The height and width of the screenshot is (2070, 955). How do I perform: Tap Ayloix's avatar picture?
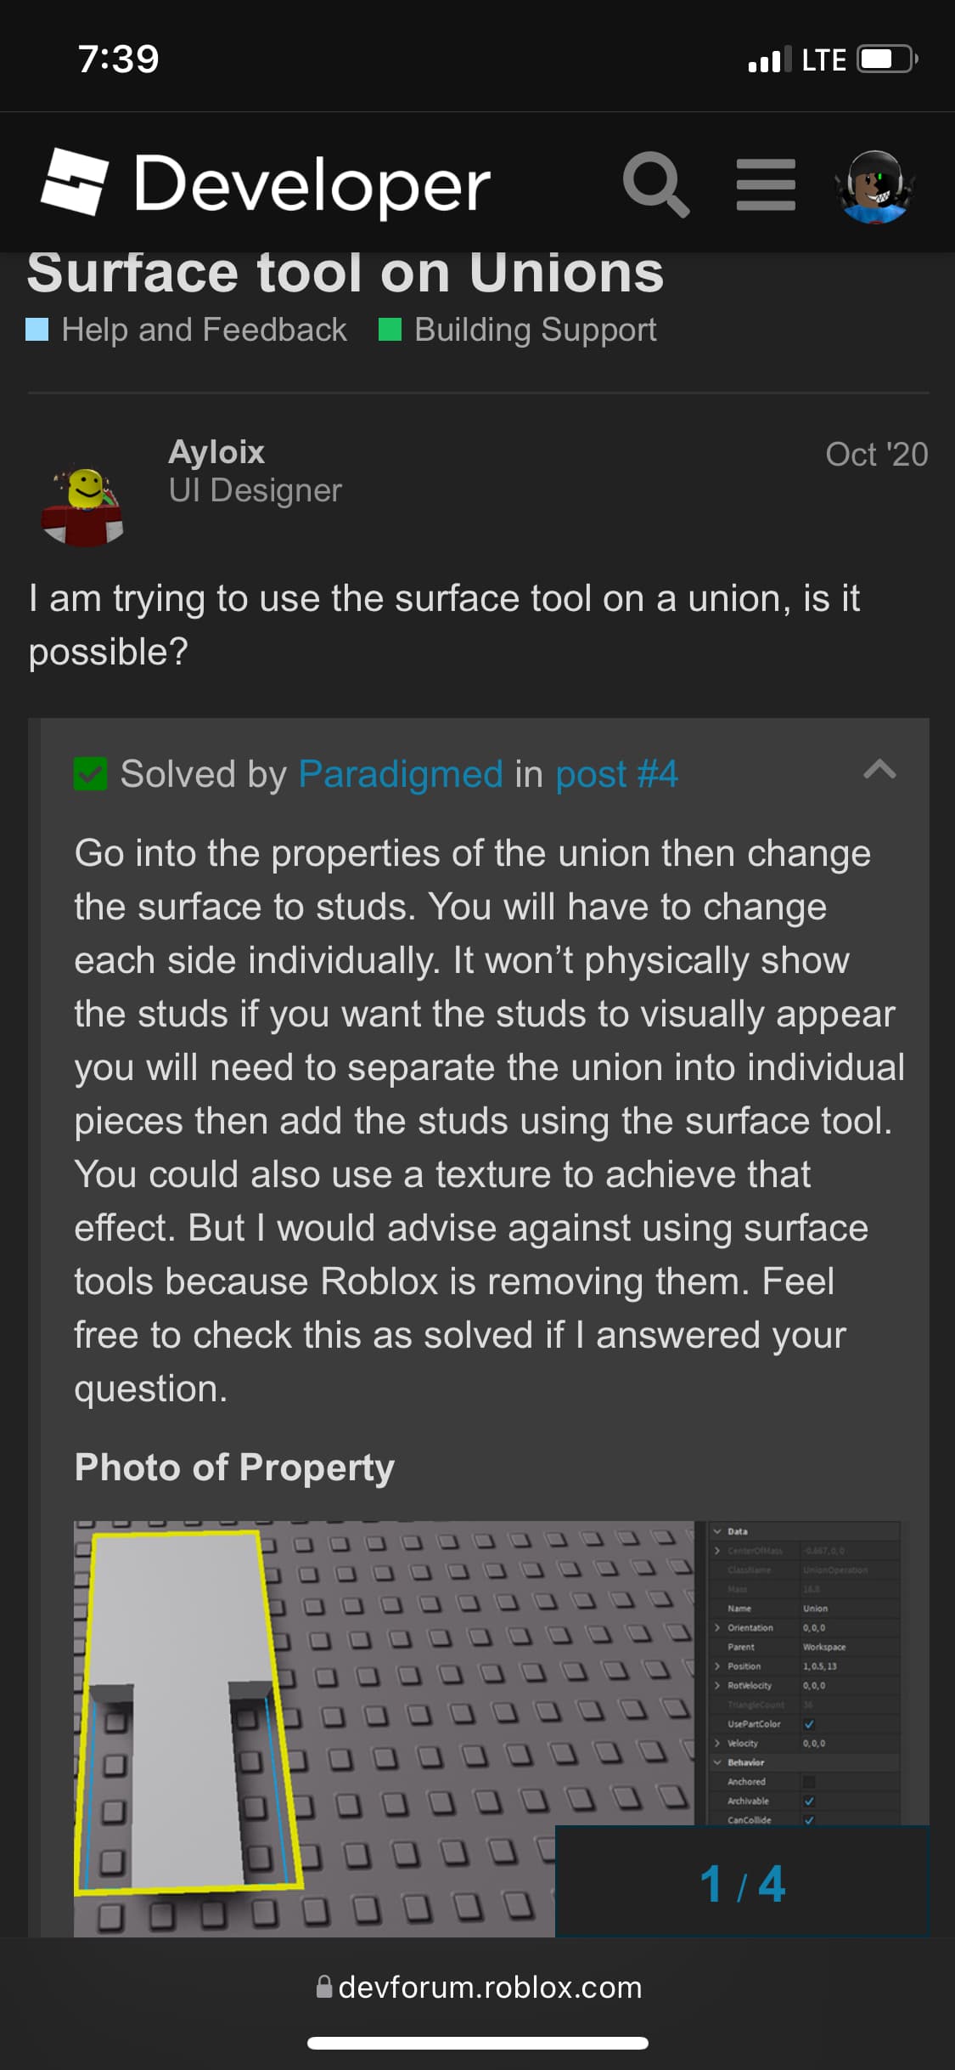83,506
